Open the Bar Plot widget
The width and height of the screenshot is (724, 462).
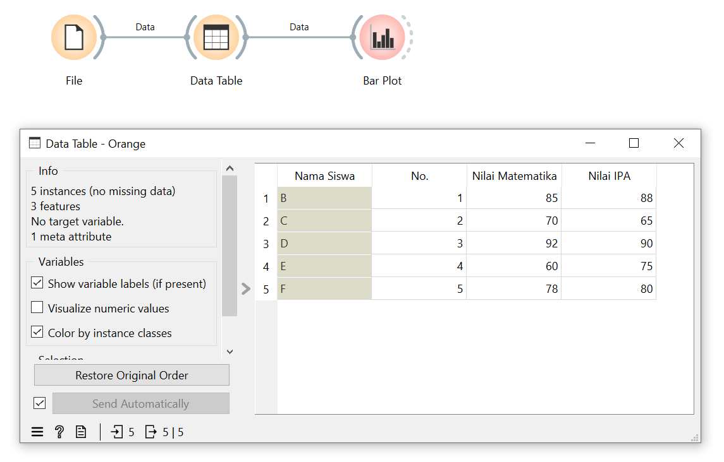[x=383, y=37]
